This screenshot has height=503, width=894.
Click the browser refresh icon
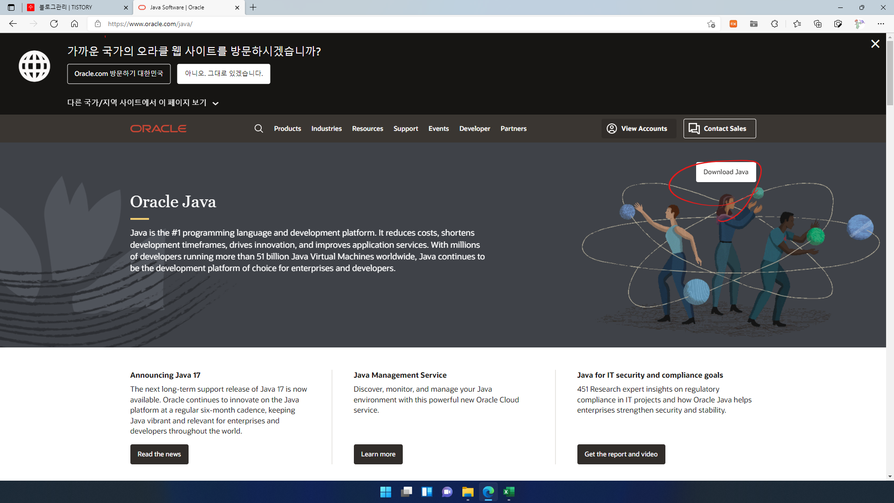(54, 24)
